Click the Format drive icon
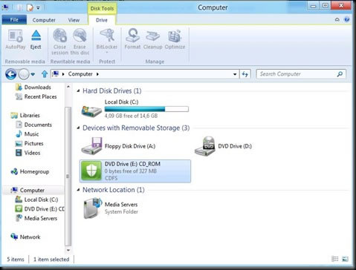The height and width of the screenshot is (270, 356). tap(132, 39)
